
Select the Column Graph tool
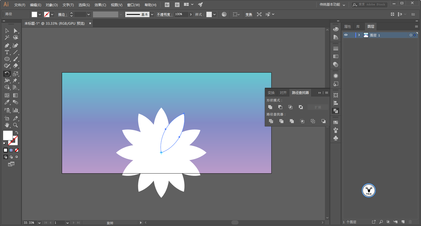click(15, 110)
